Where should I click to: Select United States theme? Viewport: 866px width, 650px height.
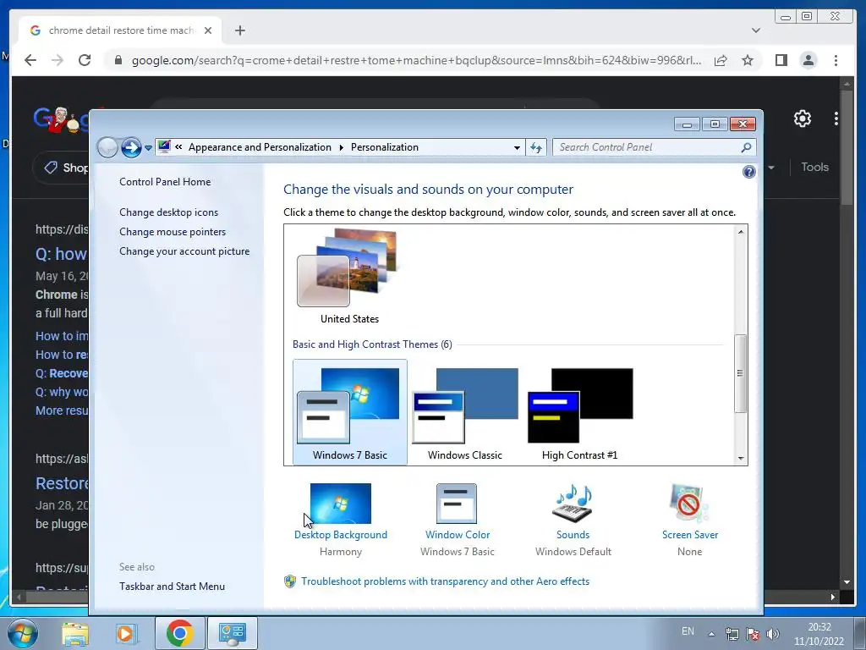click(349, 275)
